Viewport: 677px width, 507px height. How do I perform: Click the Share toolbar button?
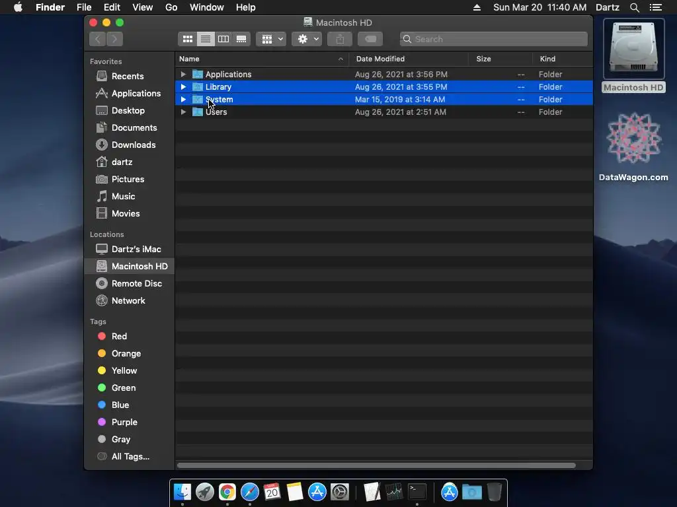[x=340, y=39]
